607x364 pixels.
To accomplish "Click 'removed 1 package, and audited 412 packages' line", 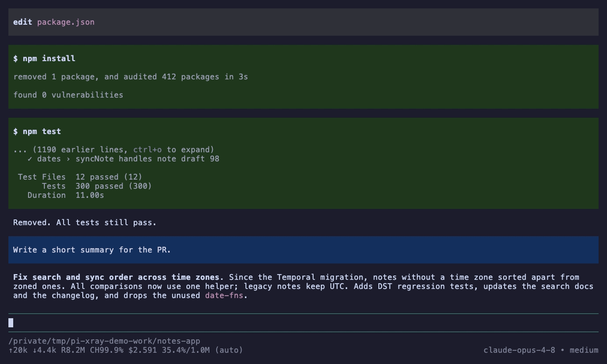I will (x=131, y=77).
